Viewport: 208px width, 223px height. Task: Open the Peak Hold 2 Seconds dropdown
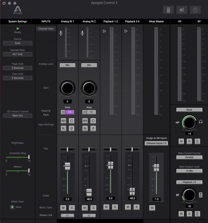[18, 68]
